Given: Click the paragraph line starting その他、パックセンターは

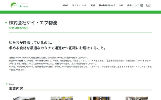Looking at the screenshot, I should point(80,67).
